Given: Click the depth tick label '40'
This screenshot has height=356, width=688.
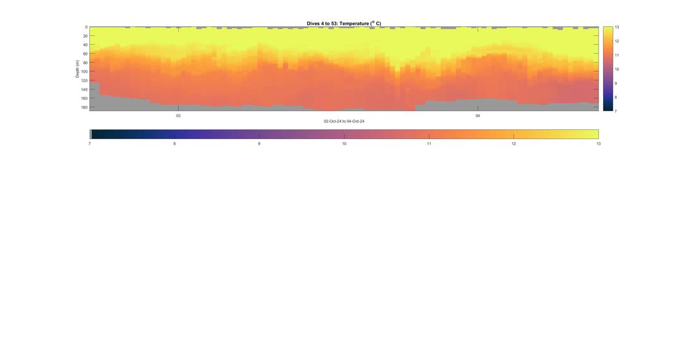Looking at the screenshot, I should (x=85, y=45).
